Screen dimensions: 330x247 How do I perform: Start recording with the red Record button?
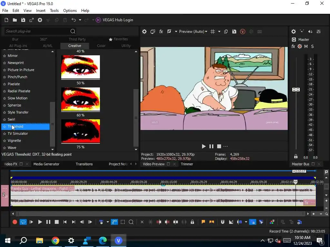click(x=15, y=222)
